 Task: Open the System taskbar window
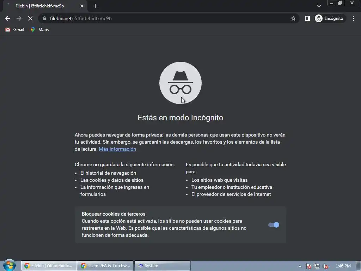(162, 266)
